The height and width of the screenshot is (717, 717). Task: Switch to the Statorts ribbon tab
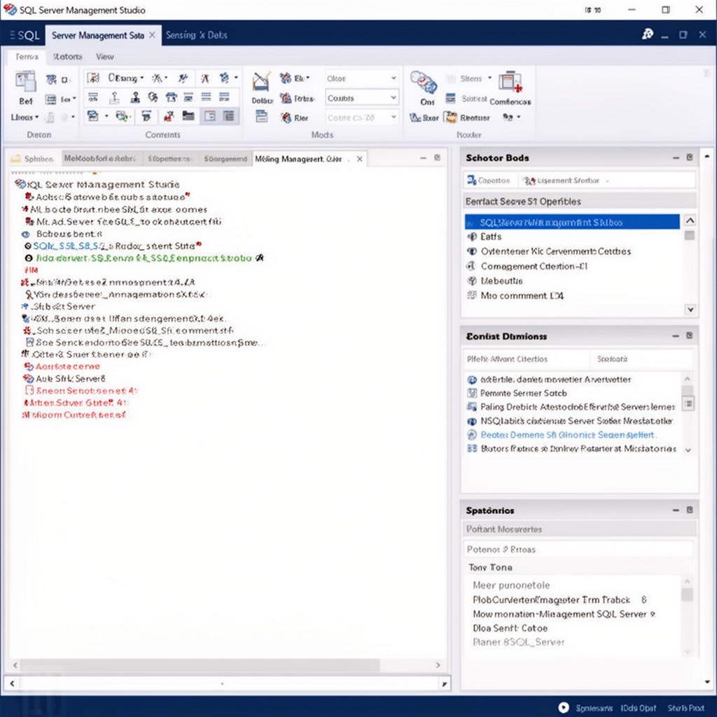click(x=68, y=57)
